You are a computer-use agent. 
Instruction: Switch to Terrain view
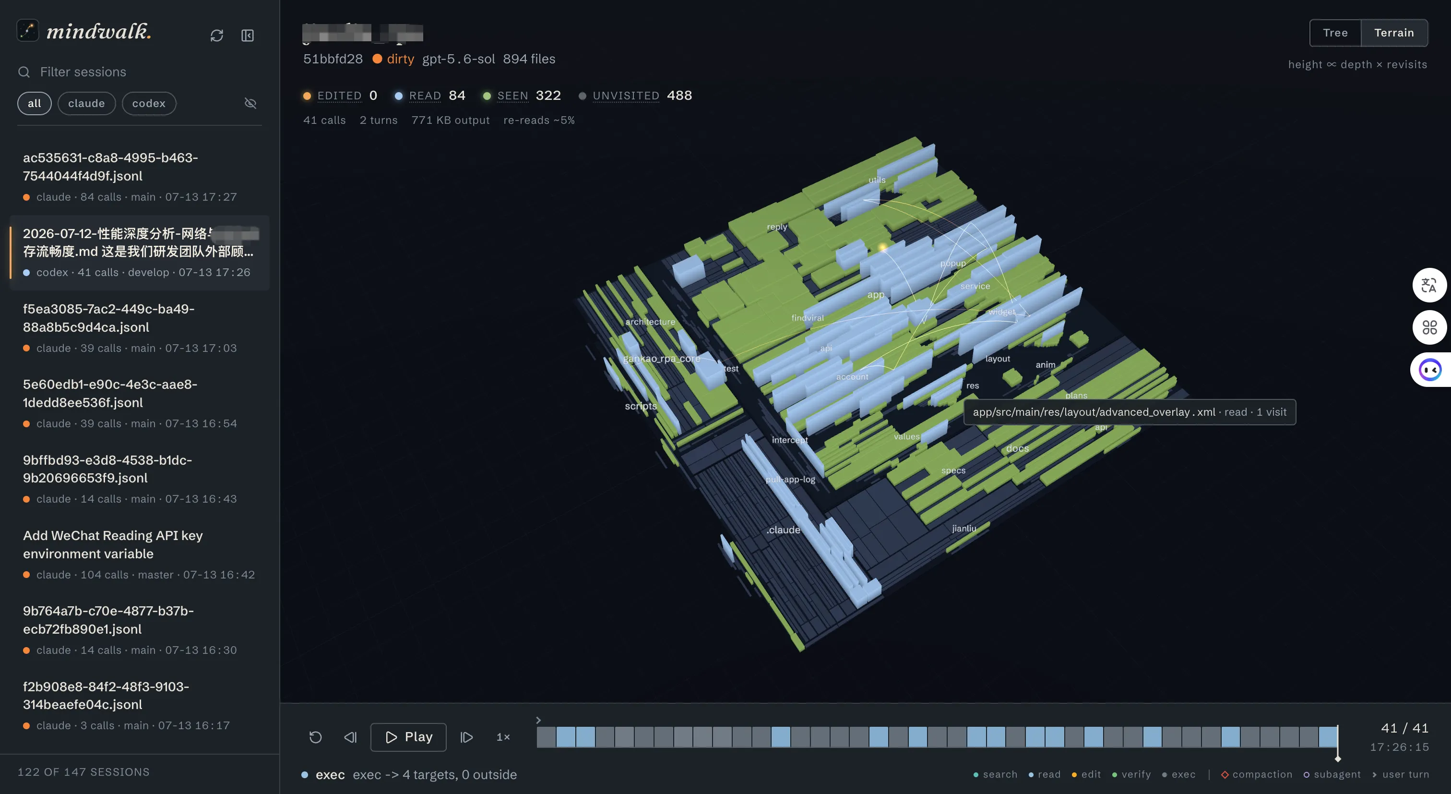[x=1394, y=33]
